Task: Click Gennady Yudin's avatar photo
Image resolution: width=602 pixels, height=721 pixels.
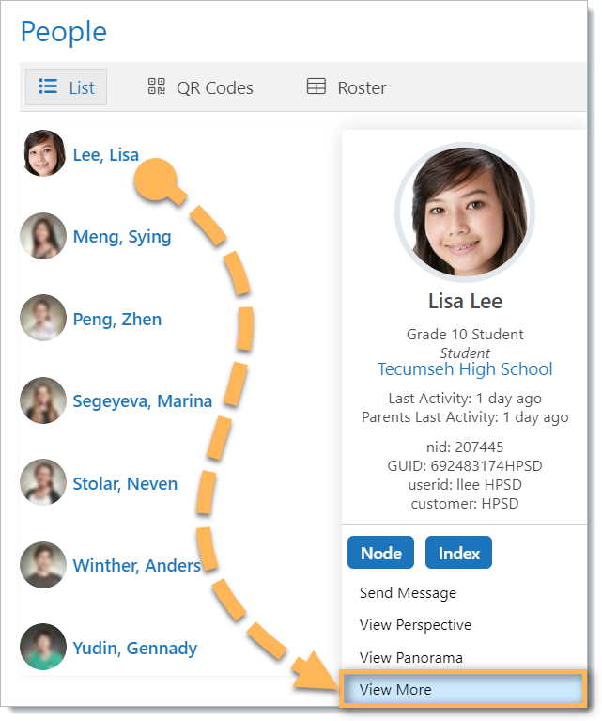Action: pyautogui.click(x=43, y=647)
